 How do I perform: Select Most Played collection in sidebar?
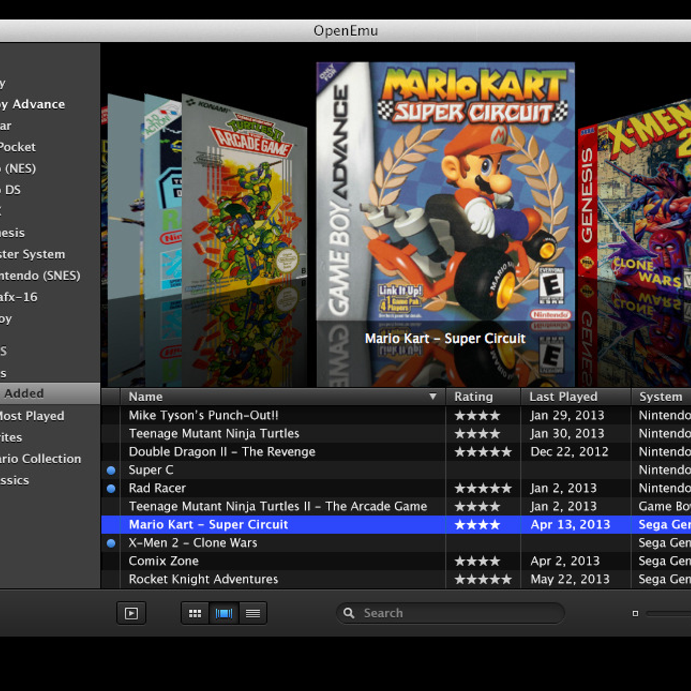32,416
